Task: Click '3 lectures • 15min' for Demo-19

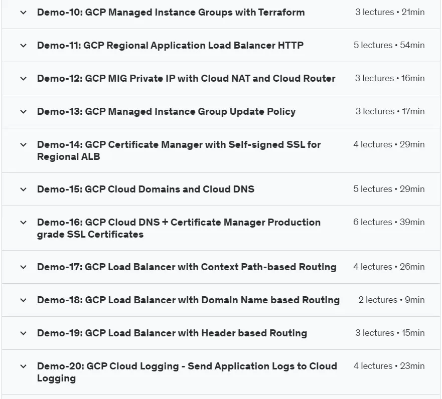Action: pos(390,333)
